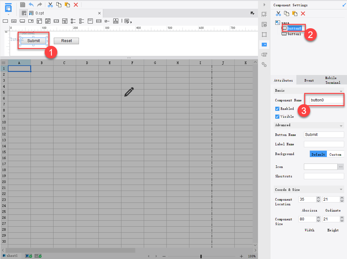Select the Date editor widget tool
Image resolution: width=347 pixels, height=259 pixels.
48,21
